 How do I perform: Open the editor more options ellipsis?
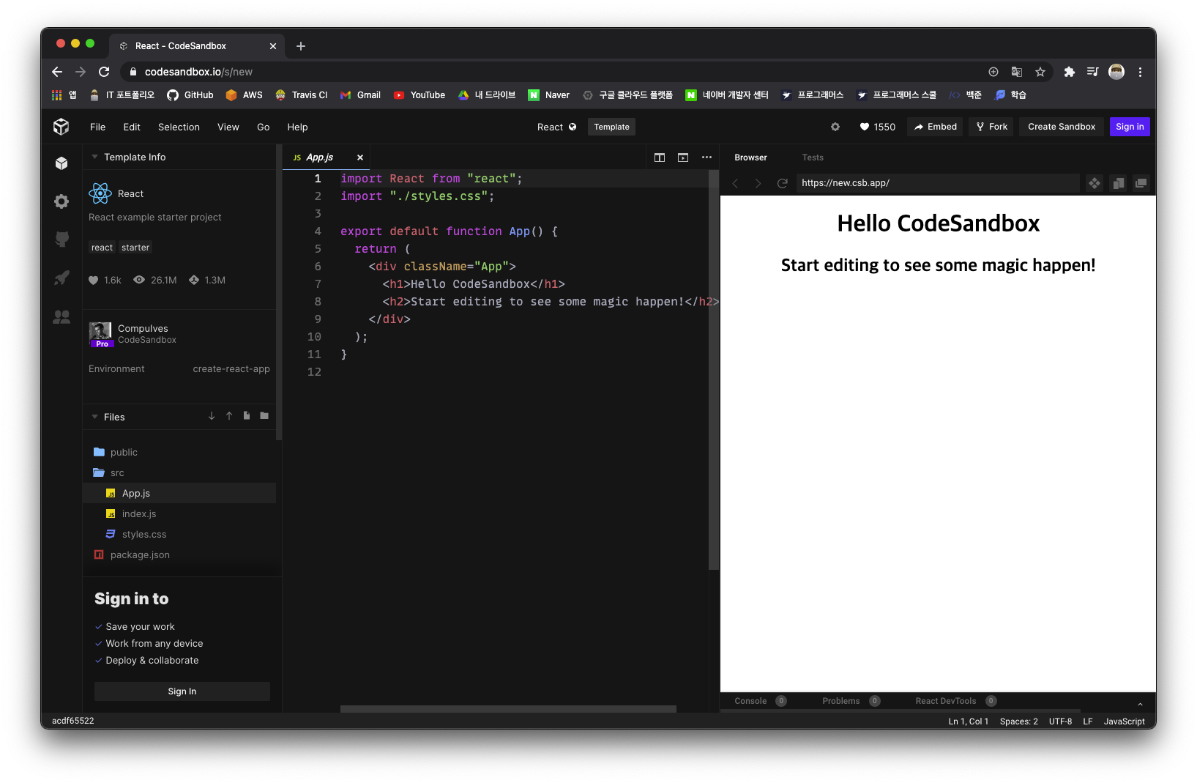pos(706,157)
